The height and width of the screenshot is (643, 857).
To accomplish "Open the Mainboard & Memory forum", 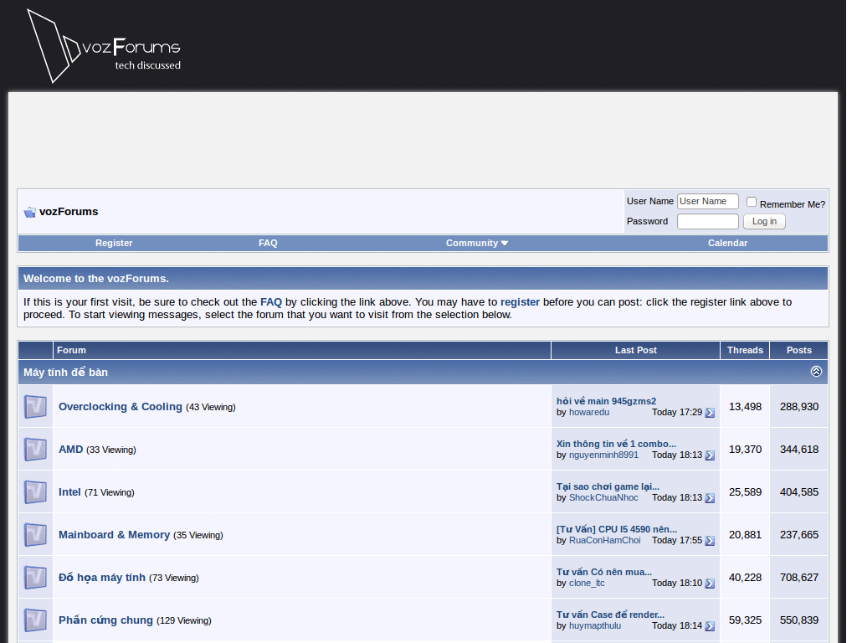I will click(114, 535).
